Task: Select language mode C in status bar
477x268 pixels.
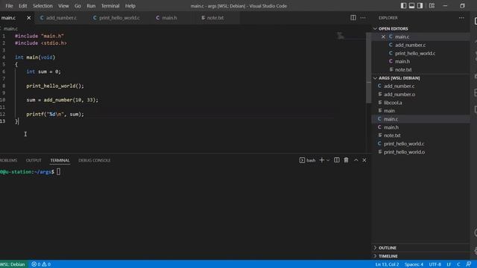Action: click(x=458, y=264)
